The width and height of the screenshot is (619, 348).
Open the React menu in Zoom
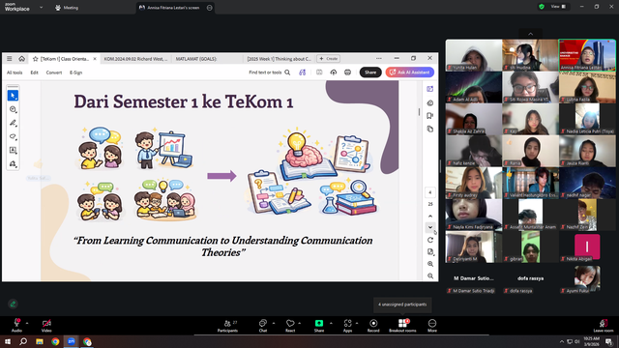coord(290,326)
